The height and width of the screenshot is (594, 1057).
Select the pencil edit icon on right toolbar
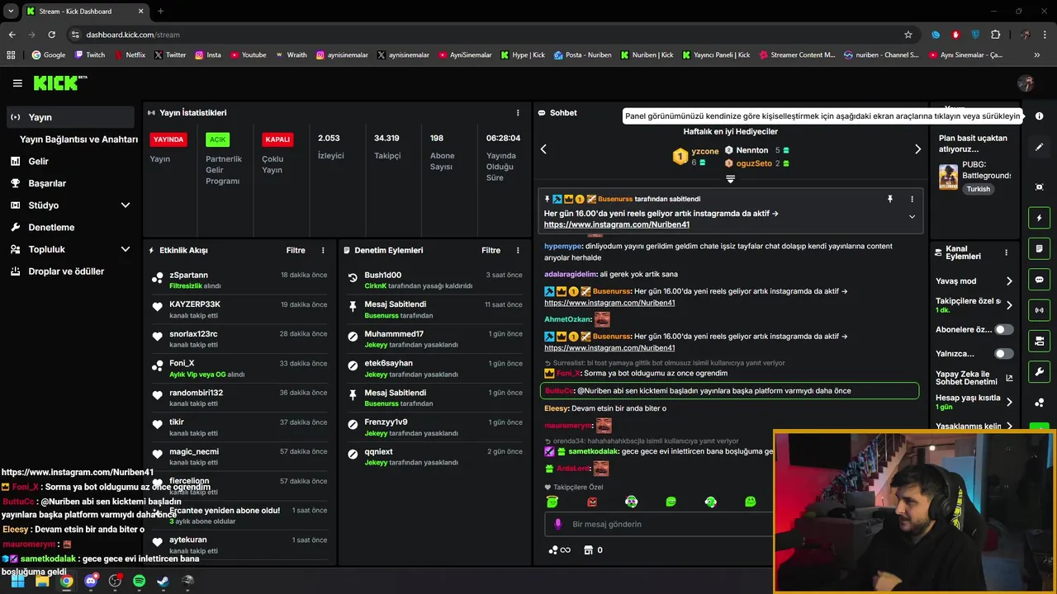pos(1039,147)
